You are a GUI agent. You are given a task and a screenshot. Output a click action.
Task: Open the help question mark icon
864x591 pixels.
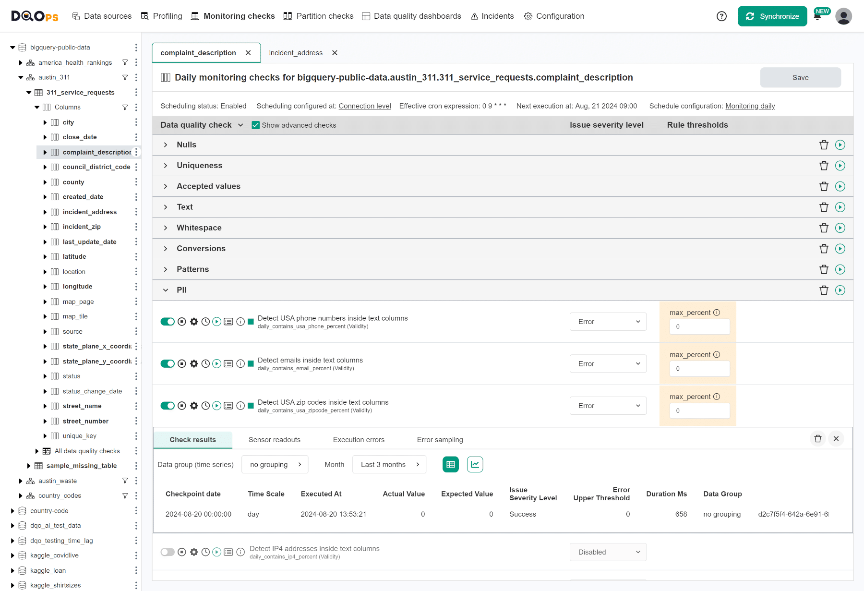pyautogui.click(x=721, y=16)
